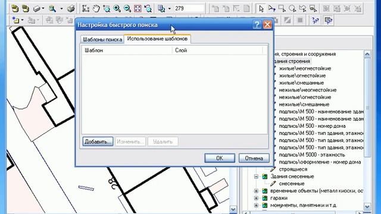
Task: Select the строящиеся tree item
Action: (293, 169)
